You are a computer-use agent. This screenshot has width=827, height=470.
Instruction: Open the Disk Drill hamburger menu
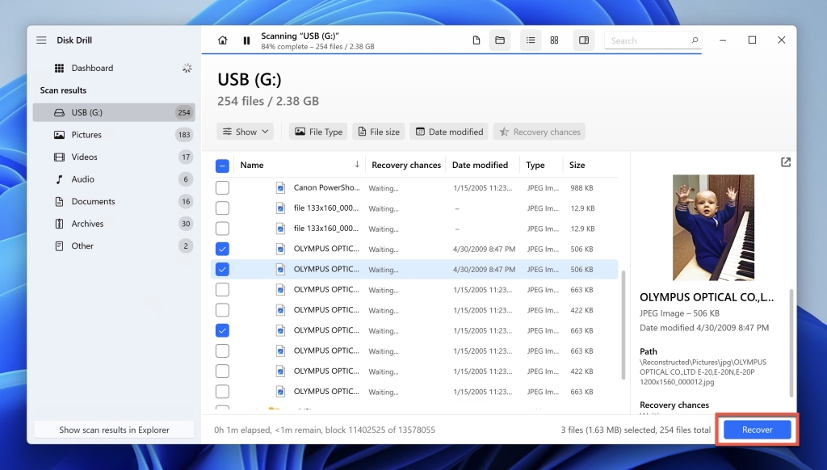pyautogui.click(x=40, y=40)
